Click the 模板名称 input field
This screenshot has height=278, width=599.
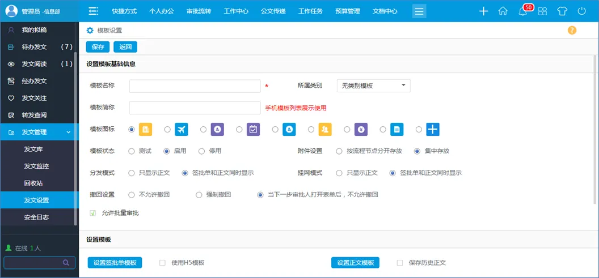(x=195, y=86)
